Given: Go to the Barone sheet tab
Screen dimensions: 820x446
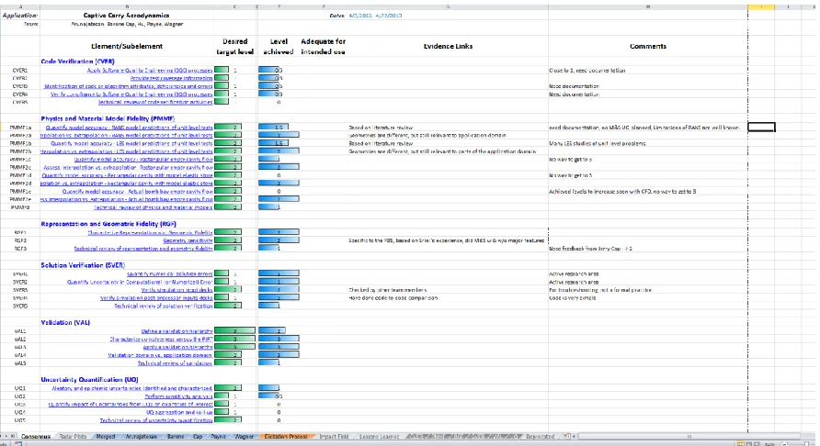Looking at the screenshot, I should tap(176, 436).
